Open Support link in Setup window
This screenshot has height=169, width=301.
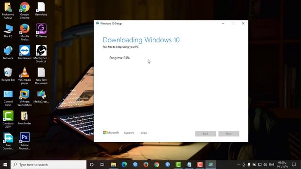tap(129, 133)
